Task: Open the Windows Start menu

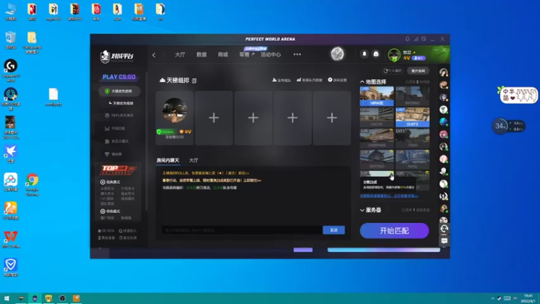Action: (7, 298)
